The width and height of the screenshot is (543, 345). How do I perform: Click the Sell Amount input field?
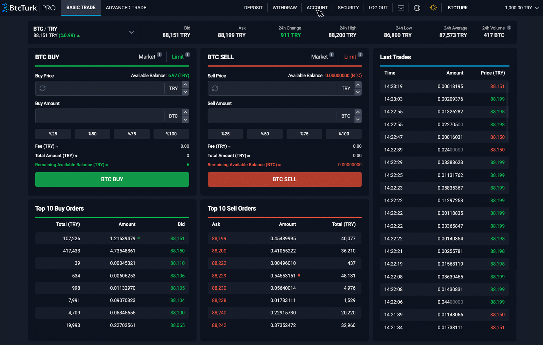[x=271, y=116]
